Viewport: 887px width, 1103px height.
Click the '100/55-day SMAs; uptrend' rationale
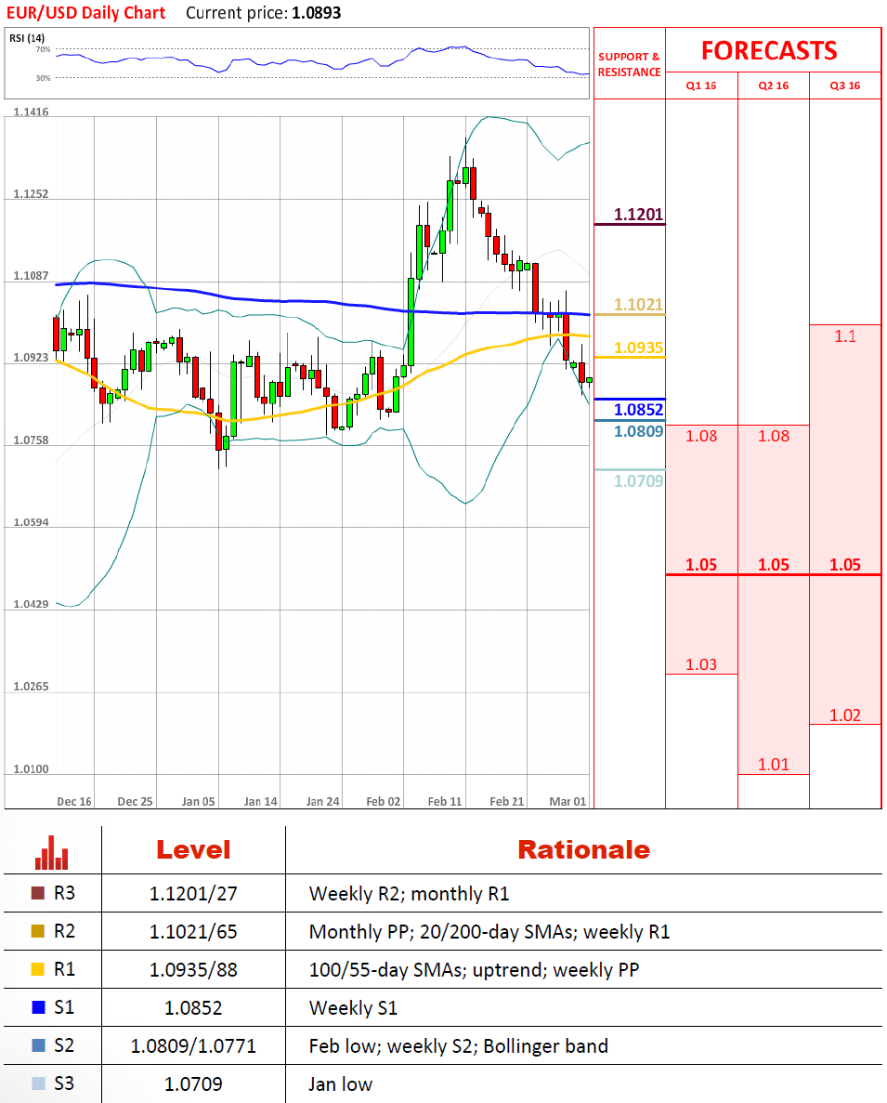click(x=475, y=969)
